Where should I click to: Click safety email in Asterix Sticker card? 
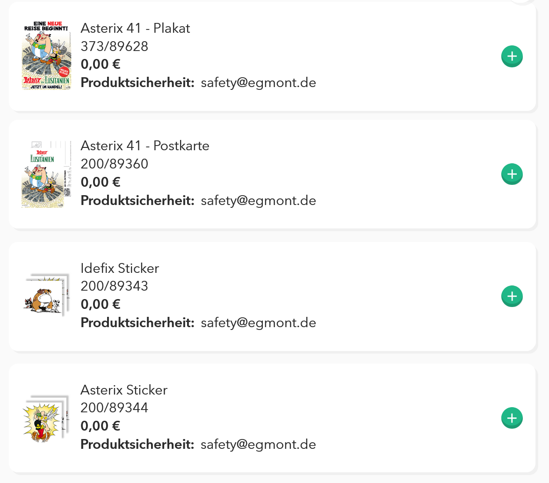[258, 445]
